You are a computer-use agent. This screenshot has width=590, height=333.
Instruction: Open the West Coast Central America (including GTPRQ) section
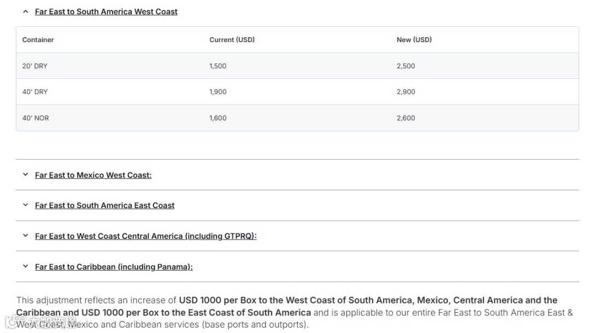tap(146, 236)
